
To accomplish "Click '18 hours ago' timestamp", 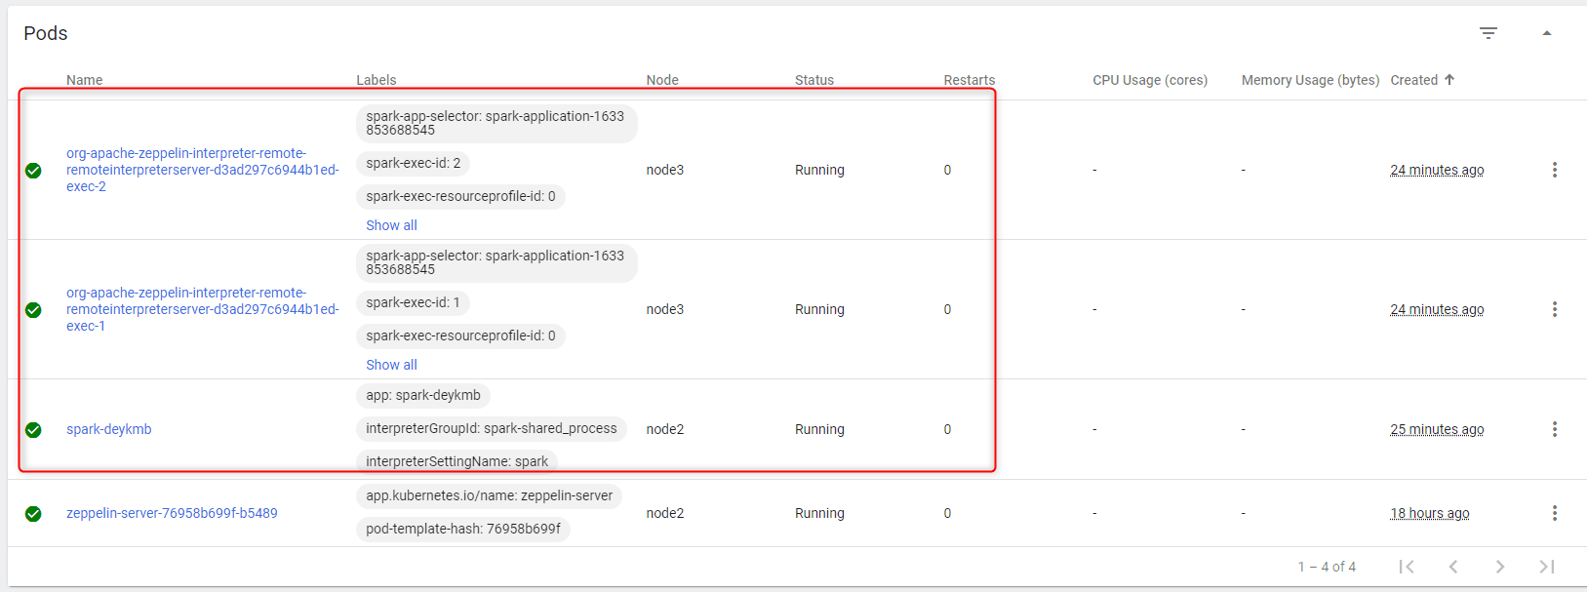I will [1430, 513].
